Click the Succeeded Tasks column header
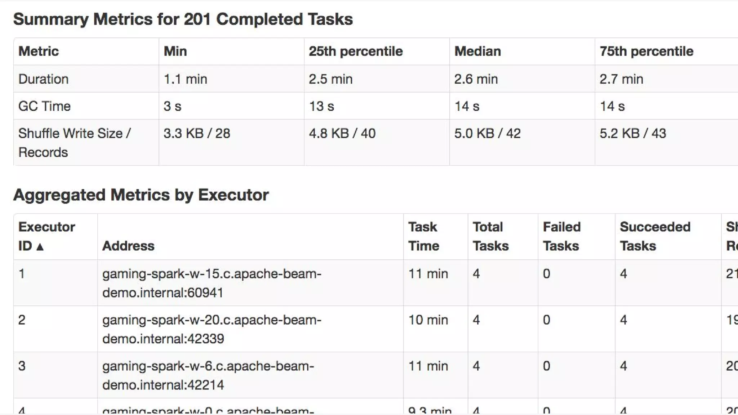Screen dimensions: 738x415 pyautogui.click(x=655, y=236)
